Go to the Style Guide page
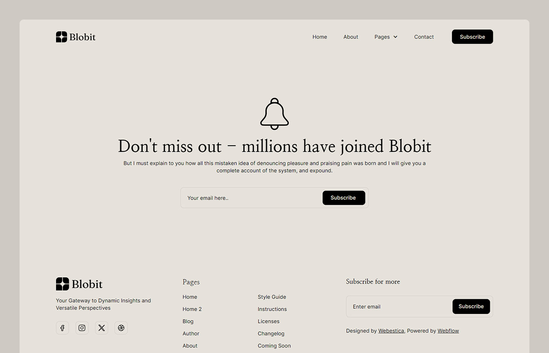549x353 pixels. (272, 297)
